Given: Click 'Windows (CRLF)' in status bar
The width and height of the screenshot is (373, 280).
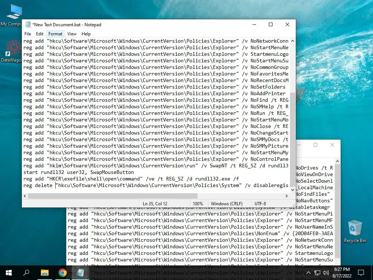Looking at the screenshot, I should point(227,204).
